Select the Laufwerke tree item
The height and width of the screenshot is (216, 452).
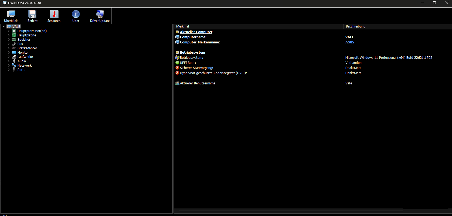click(x=25, y=57)
